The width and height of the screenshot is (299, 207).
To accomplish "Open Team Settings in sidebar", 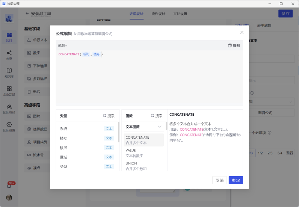I will tap(9, 127).
